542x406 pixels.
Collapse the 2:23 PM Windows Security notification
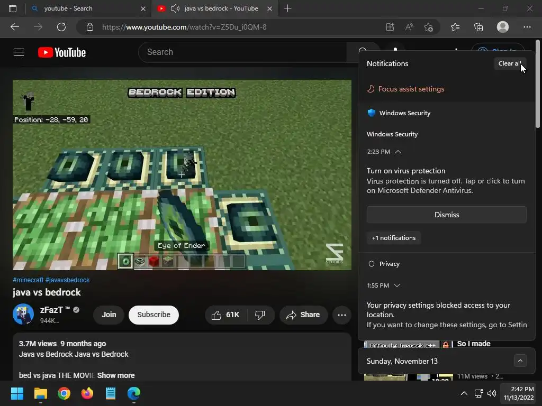click(398, 152)
